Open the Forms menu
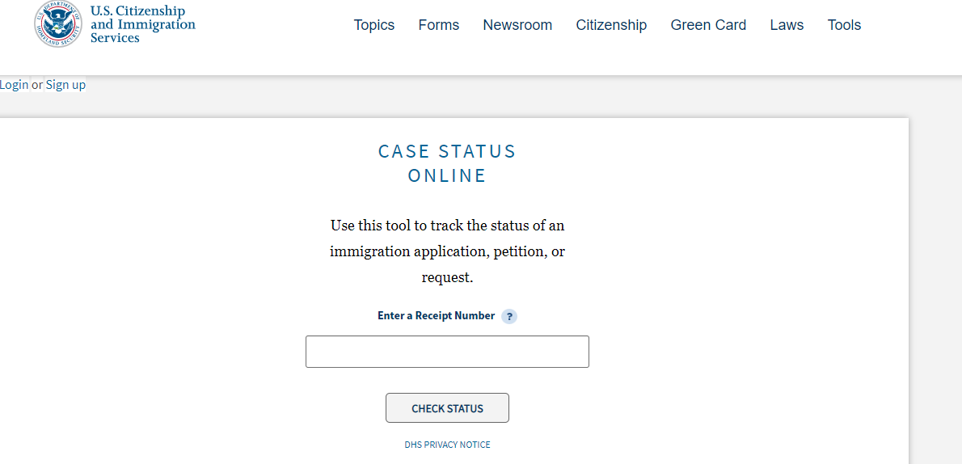This screenshot has width=962, height=464. click(x=438, y=25)
